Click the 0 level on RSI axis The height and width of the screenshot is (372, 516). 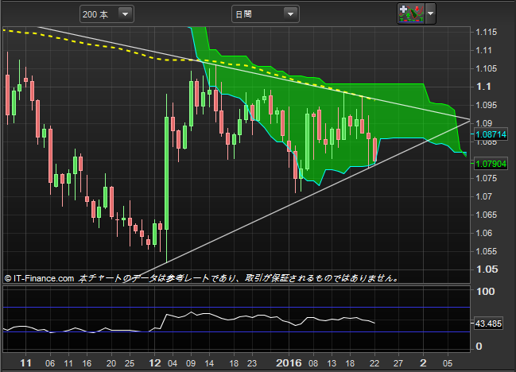pos(479,347)
